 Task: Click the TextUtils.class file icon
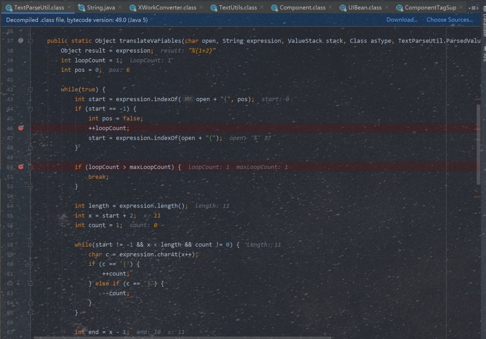click(214, 8)
